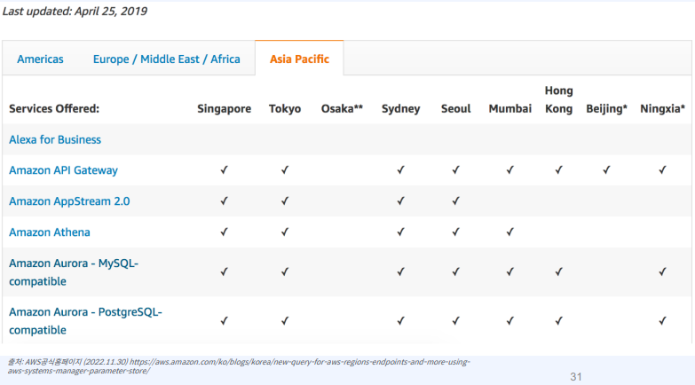Click the Mumbai column header
Image resolution: width=695 pixels, height=385 pixels.
pyautogui.click(x=510, y=108)
